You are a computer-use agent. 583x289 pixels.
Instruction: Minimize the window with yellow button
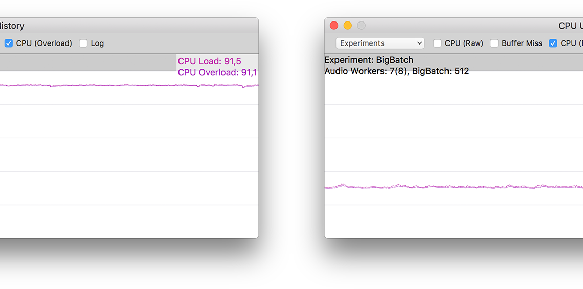(348, 26)
